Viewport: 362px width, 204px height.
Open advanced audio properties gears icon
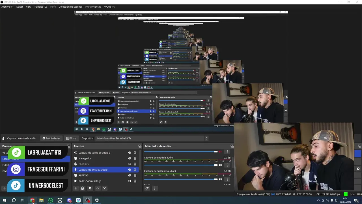(147, 188)
